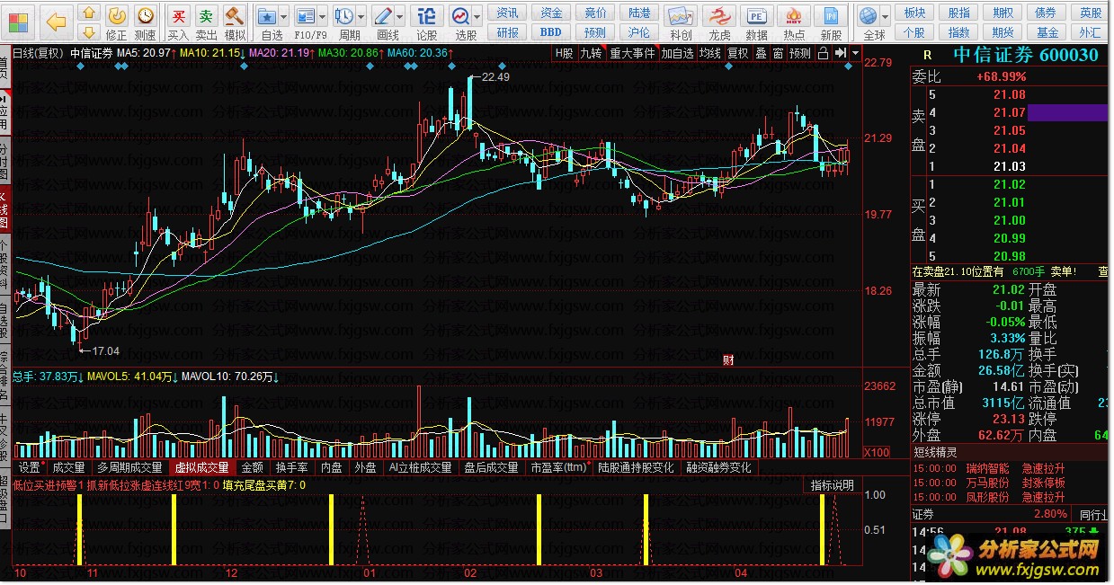
Task: Click the 周期 period clock icon
Action: point(344,22)
